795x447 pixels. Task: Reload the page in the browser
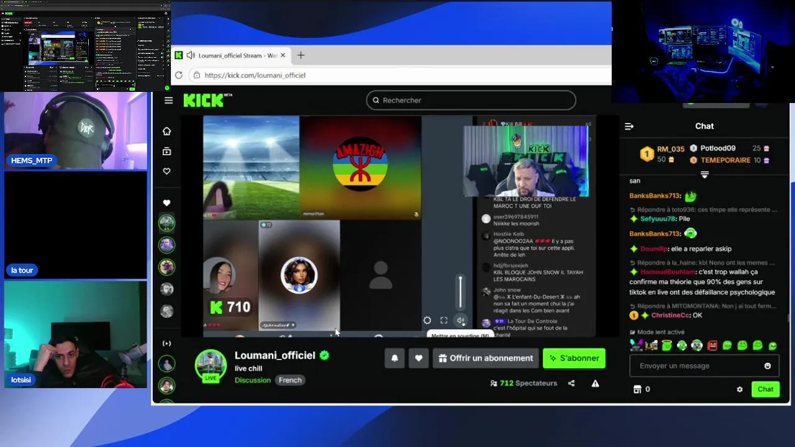tap(179, 75)
